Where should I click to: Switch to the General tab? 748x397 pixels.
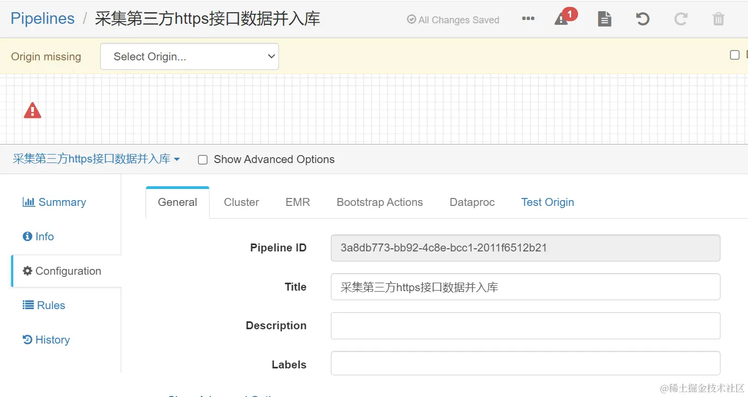point(177,202)
